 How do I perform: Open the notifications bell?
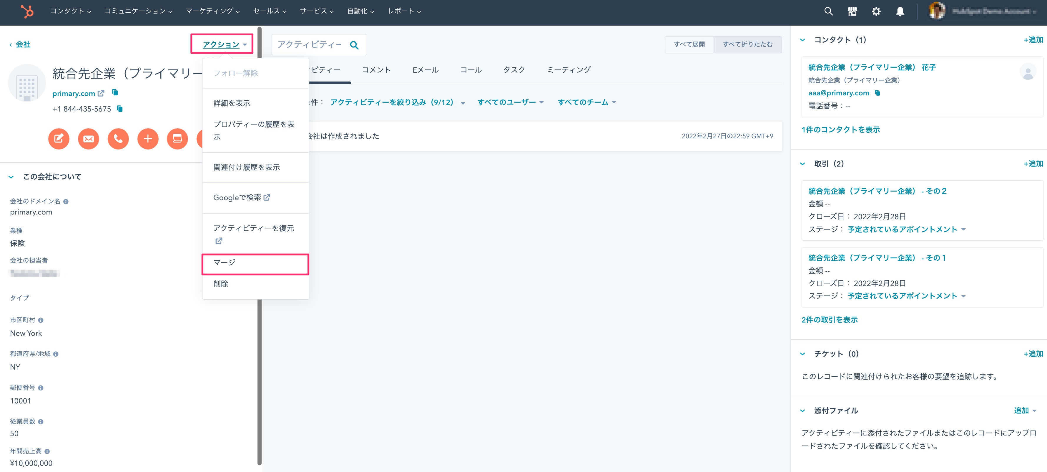900,11
